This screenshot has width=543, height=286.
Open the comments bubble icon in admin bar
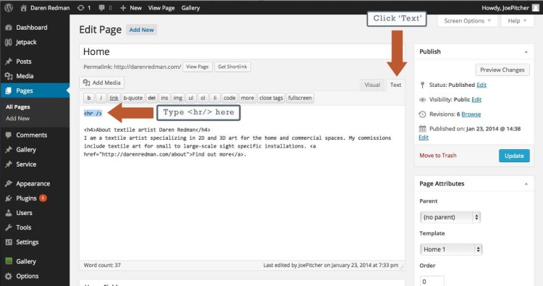coord(101,8)
